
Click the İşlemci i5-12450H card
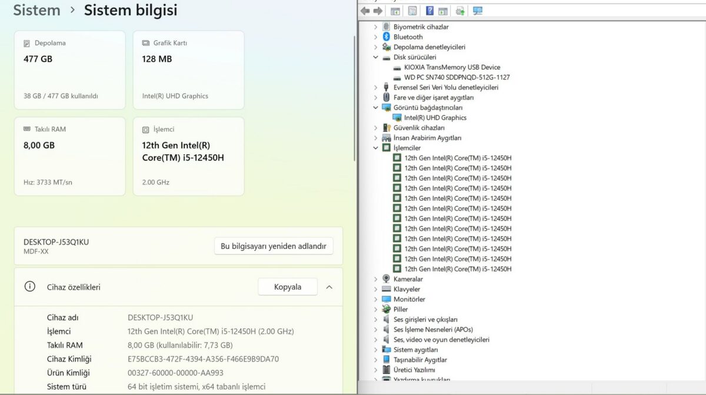[188, 156]
